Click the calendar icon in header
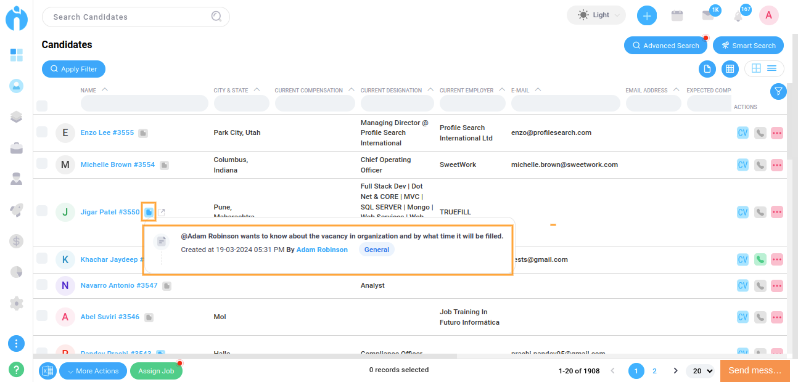The width and height of the screenshot is (798, 382). (x=677, y=16)
